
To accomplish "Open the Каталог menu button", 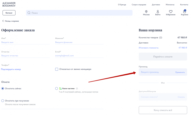I will [x=9, y=13].
